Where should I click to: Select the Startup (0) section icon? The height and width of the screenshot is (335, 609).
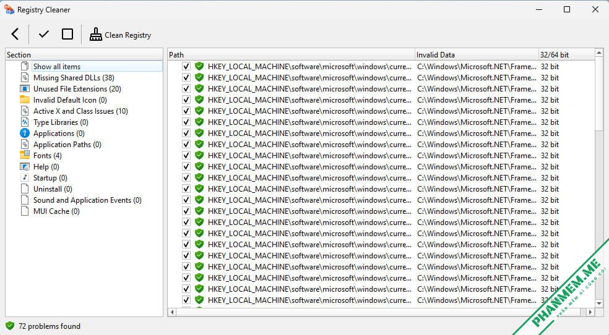[25, 177]
